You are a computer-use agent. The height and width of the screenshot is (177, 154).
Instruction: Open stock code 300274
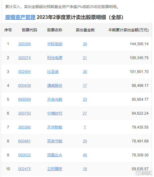coord(24,58)
